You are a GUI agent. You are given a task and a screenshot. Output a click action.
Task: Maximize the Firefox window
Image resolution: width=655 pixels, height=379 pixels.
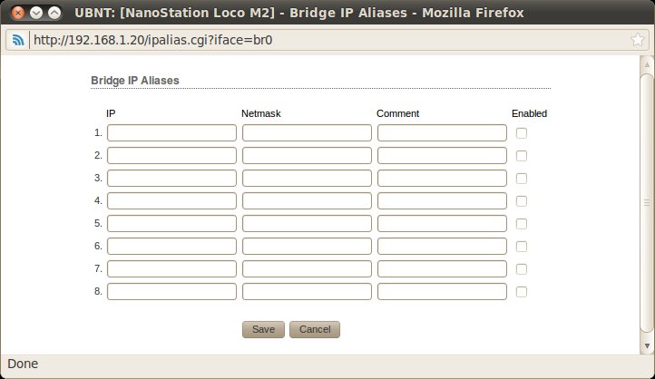(54, 14)
